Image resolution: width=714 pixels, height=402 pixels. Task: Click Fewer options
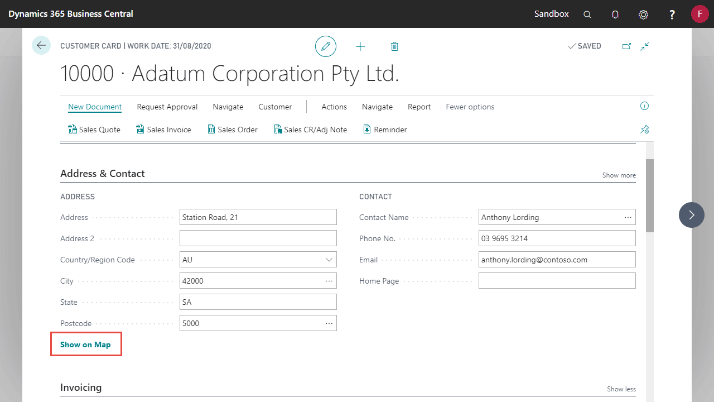point(470,107)
